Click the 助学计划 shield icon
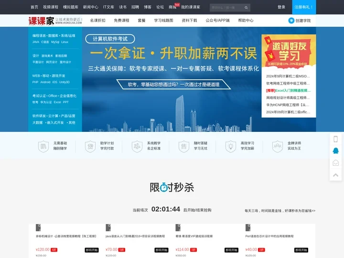The image size is (344, 258). 90,146
